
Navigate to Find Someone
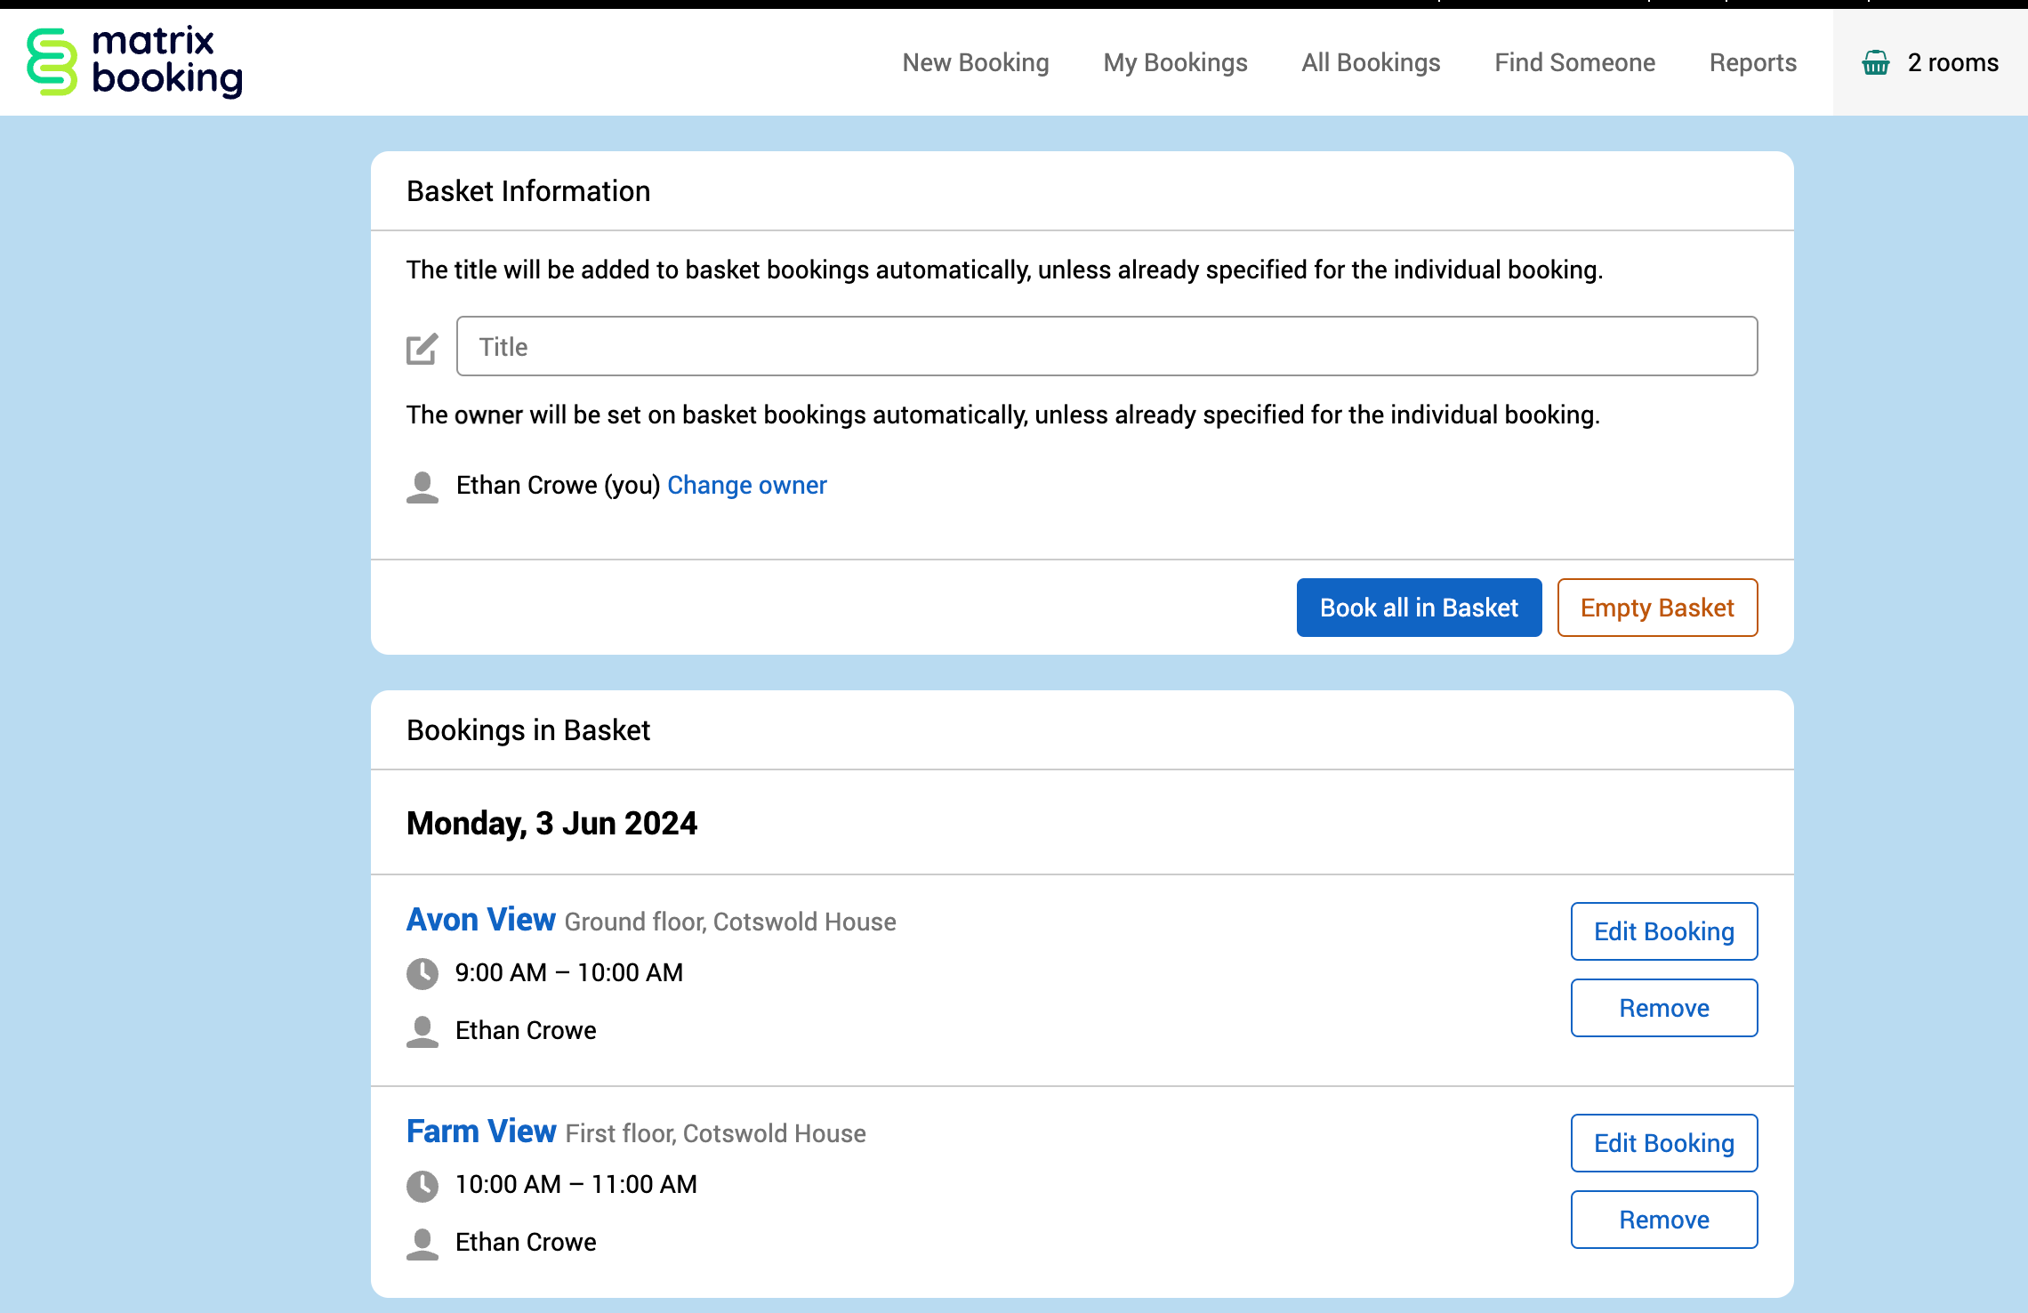[1574, 62]
